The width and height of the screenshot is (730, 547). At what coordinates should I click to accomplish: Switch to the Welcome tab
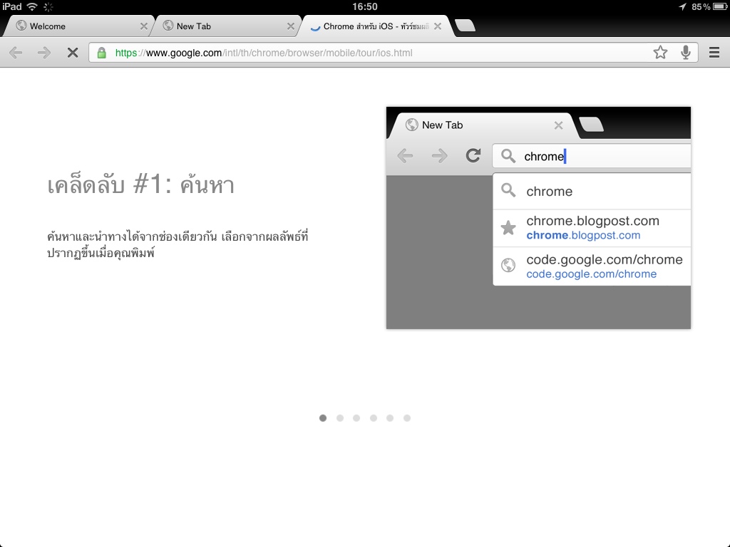71,26
